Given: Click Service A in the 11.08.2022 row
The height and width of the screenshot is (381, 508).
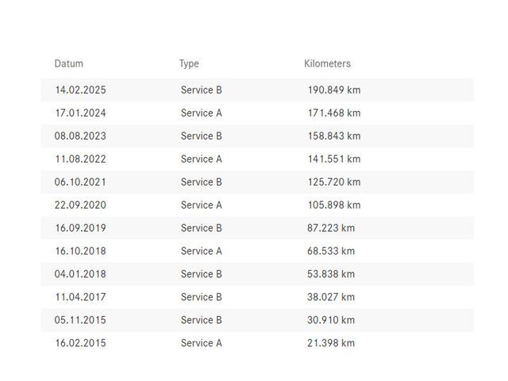Looking at the screenshot, I should pos(202,159).
